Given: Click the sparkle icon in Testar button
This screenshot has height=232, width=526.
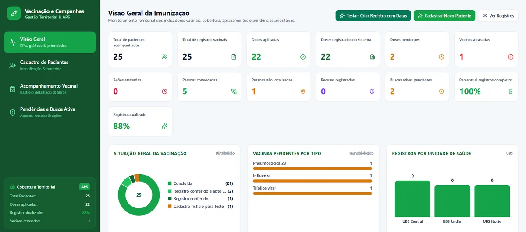Looking at the screenshot, I should 342,16.
